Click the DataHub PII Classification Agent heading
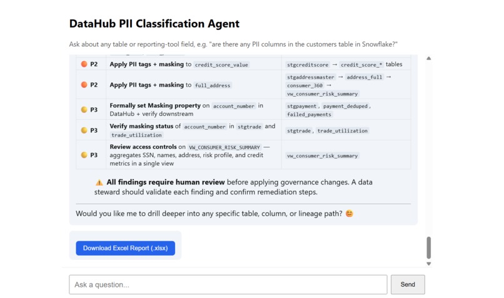The image size is (504, 298). click(x=154, y=24)
